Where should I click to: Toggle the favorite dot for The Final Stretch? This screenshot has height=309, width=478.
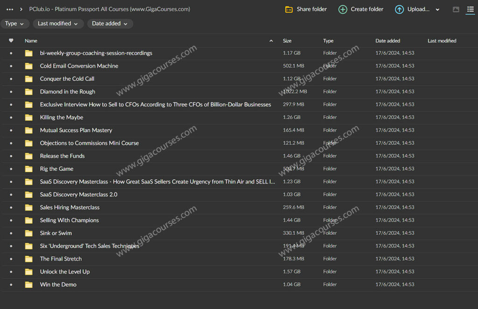pyautogui.click(x=11, y=259)
